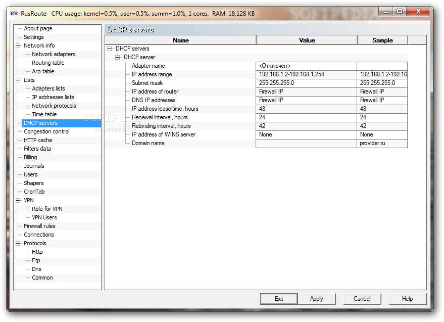The height and width of the screenshot is (322, 444).
Task: Click the Help button
Action: (408, 299)
